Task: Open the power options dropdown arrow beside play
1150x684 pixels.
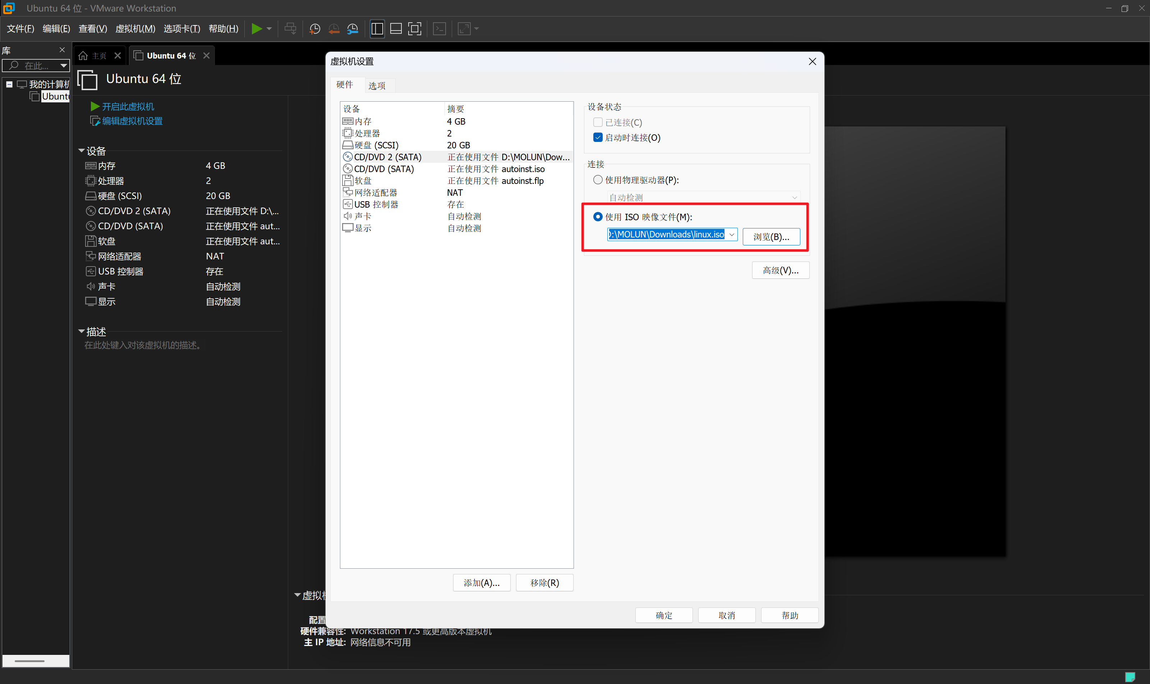Action: coord(269,29)
